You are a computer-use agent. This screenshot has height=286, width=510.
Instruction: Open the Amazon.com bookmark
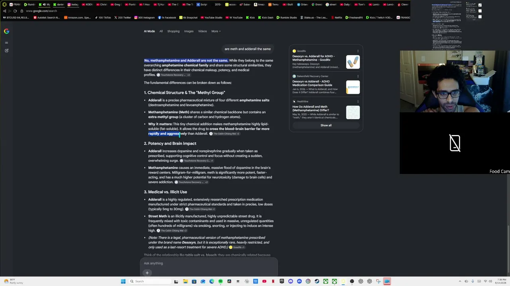(77, 17)
